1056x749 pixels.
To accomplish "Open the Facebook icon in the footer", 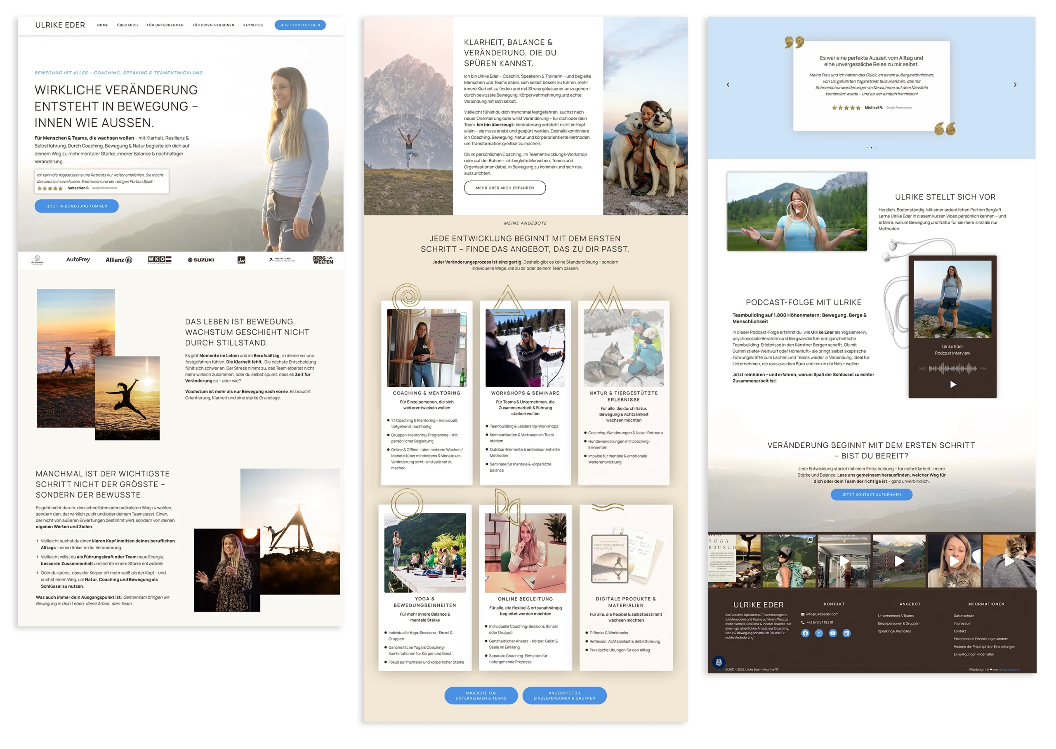I will tap(806, 633).
